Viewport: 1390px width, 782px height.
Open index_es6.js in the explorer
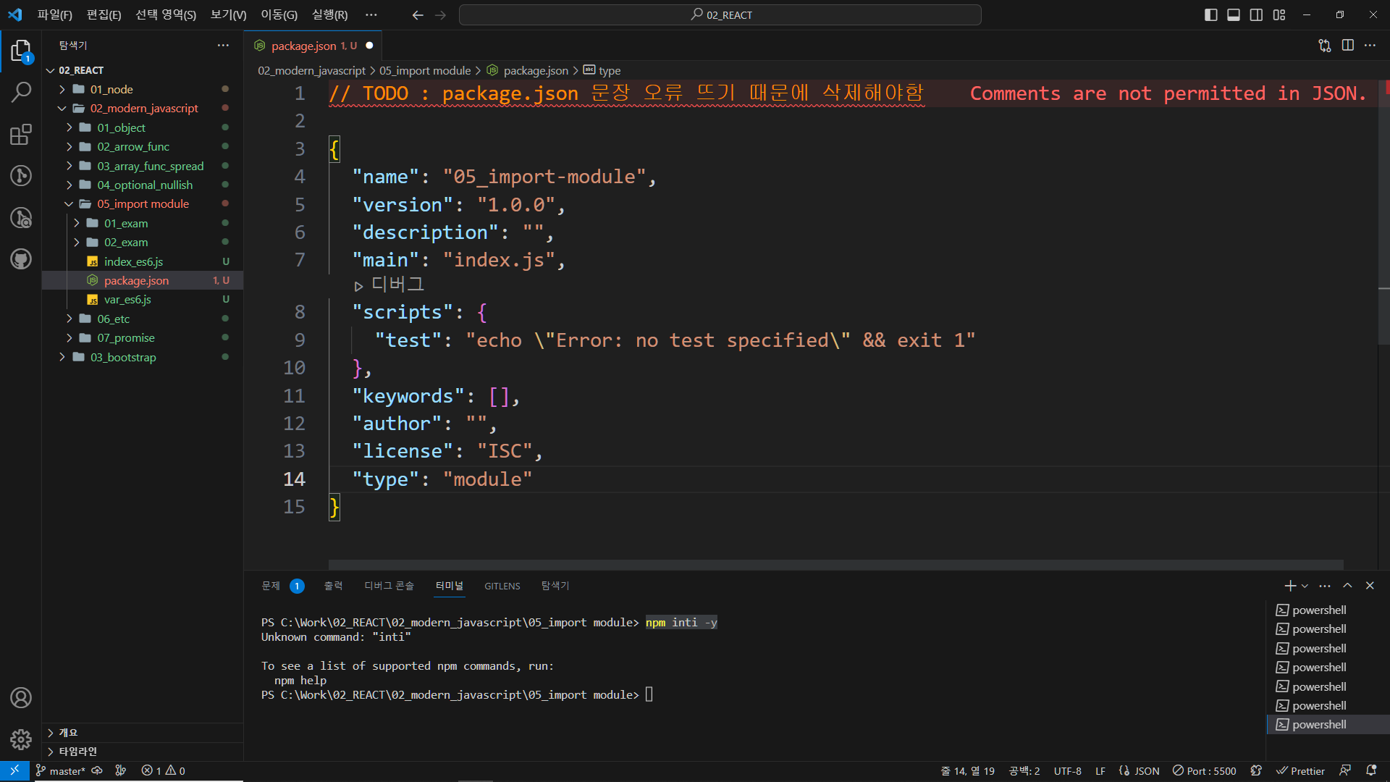coord(133,261)
